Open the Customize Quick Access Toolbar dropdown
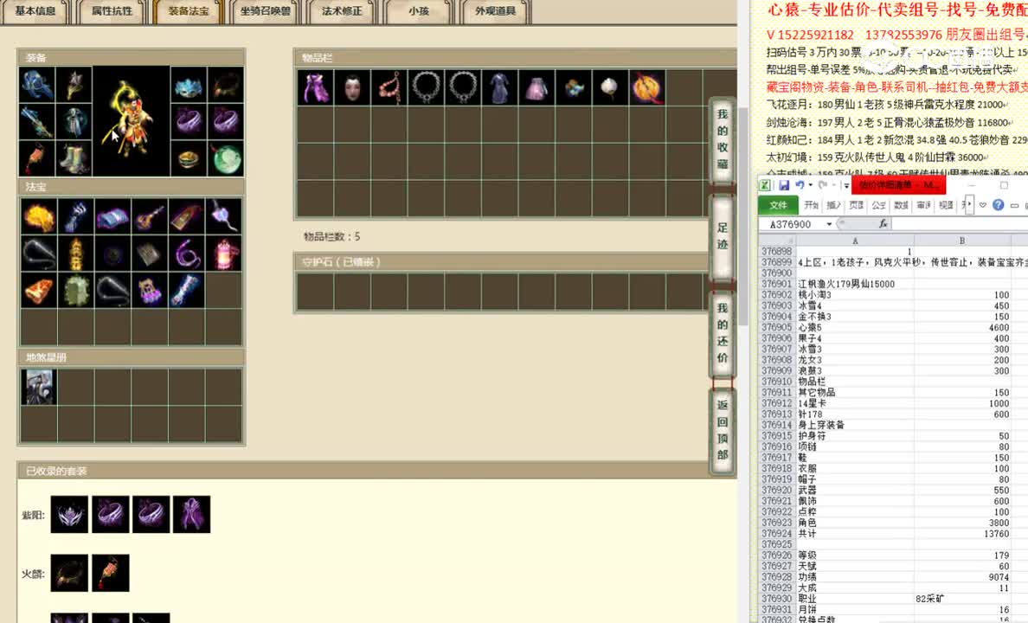The image size is (1028, 623). pyautogui.click(x=845, y=185)
